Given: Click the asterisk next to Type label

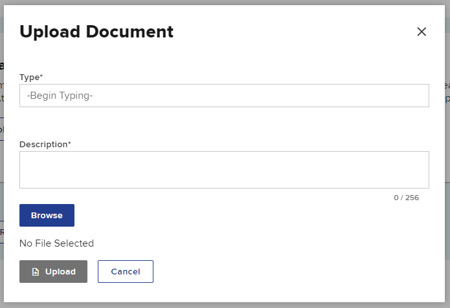Looking at the screenshot, I should (41, 76).
